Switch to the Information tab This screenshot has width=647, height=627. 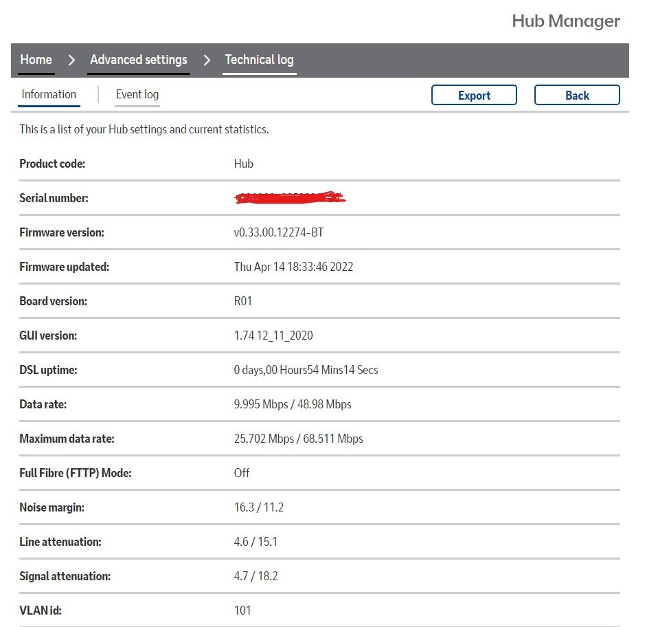click(x=49, y=95)
